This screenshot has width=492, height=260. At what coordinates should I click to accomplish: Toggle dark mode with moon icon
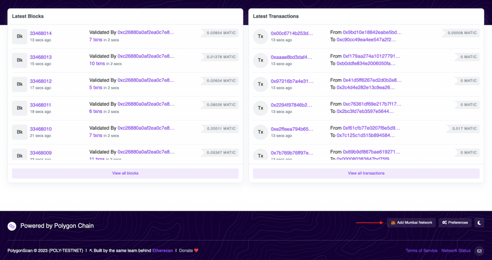(x=479, y=223)
